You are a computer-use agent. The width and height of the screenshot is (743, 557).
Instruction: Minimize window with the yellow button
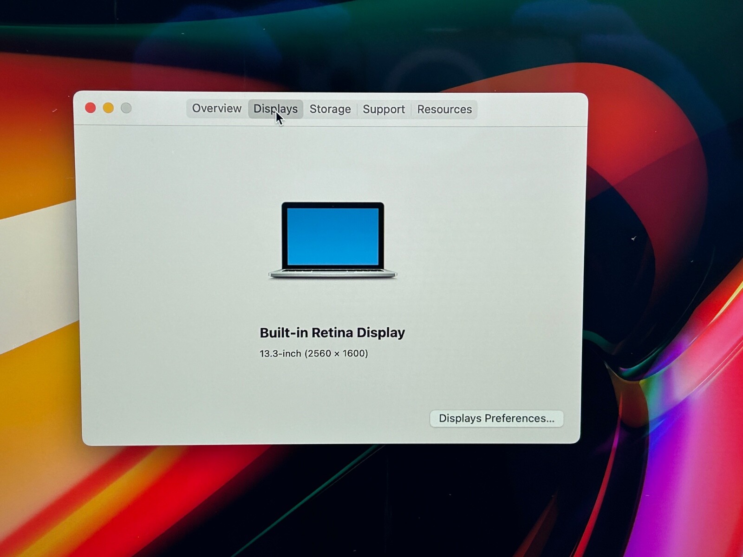pos(108,108)
